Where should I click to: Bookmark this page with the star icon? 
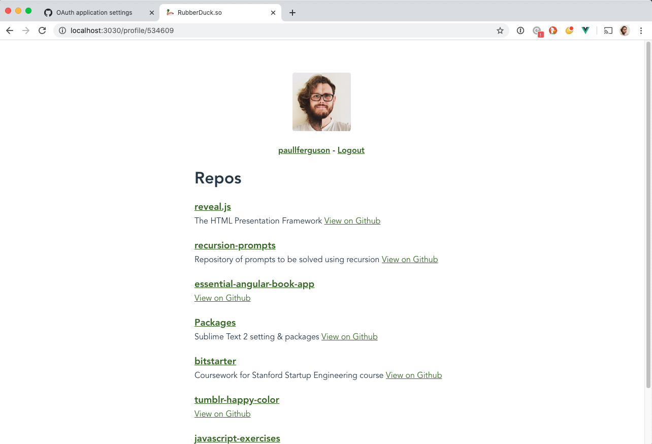500,30
